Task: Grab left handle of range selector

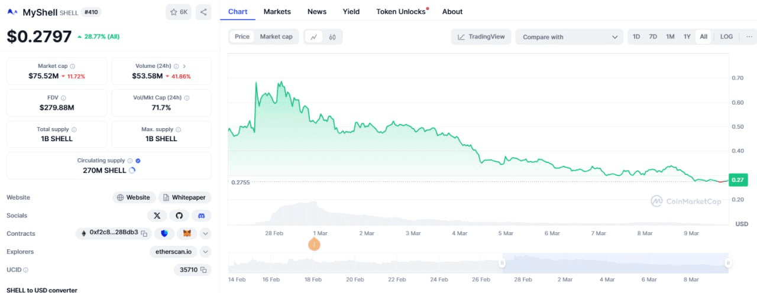Action: coord(503,263)
